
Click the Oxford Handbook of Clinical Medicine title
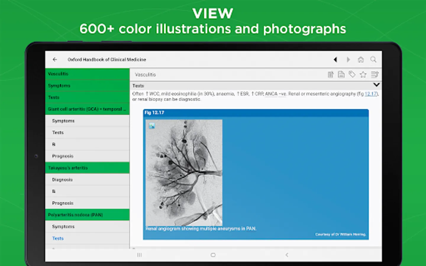click(x=107, y=59)
